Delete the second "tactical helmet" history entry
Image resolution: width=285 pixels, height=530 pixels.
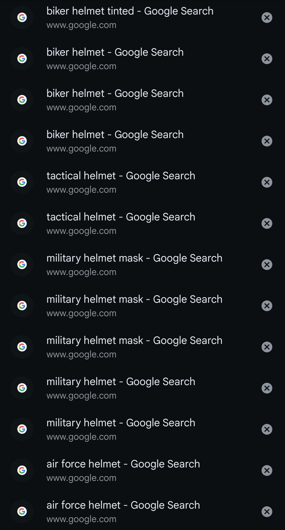click(x=267, y=224)
